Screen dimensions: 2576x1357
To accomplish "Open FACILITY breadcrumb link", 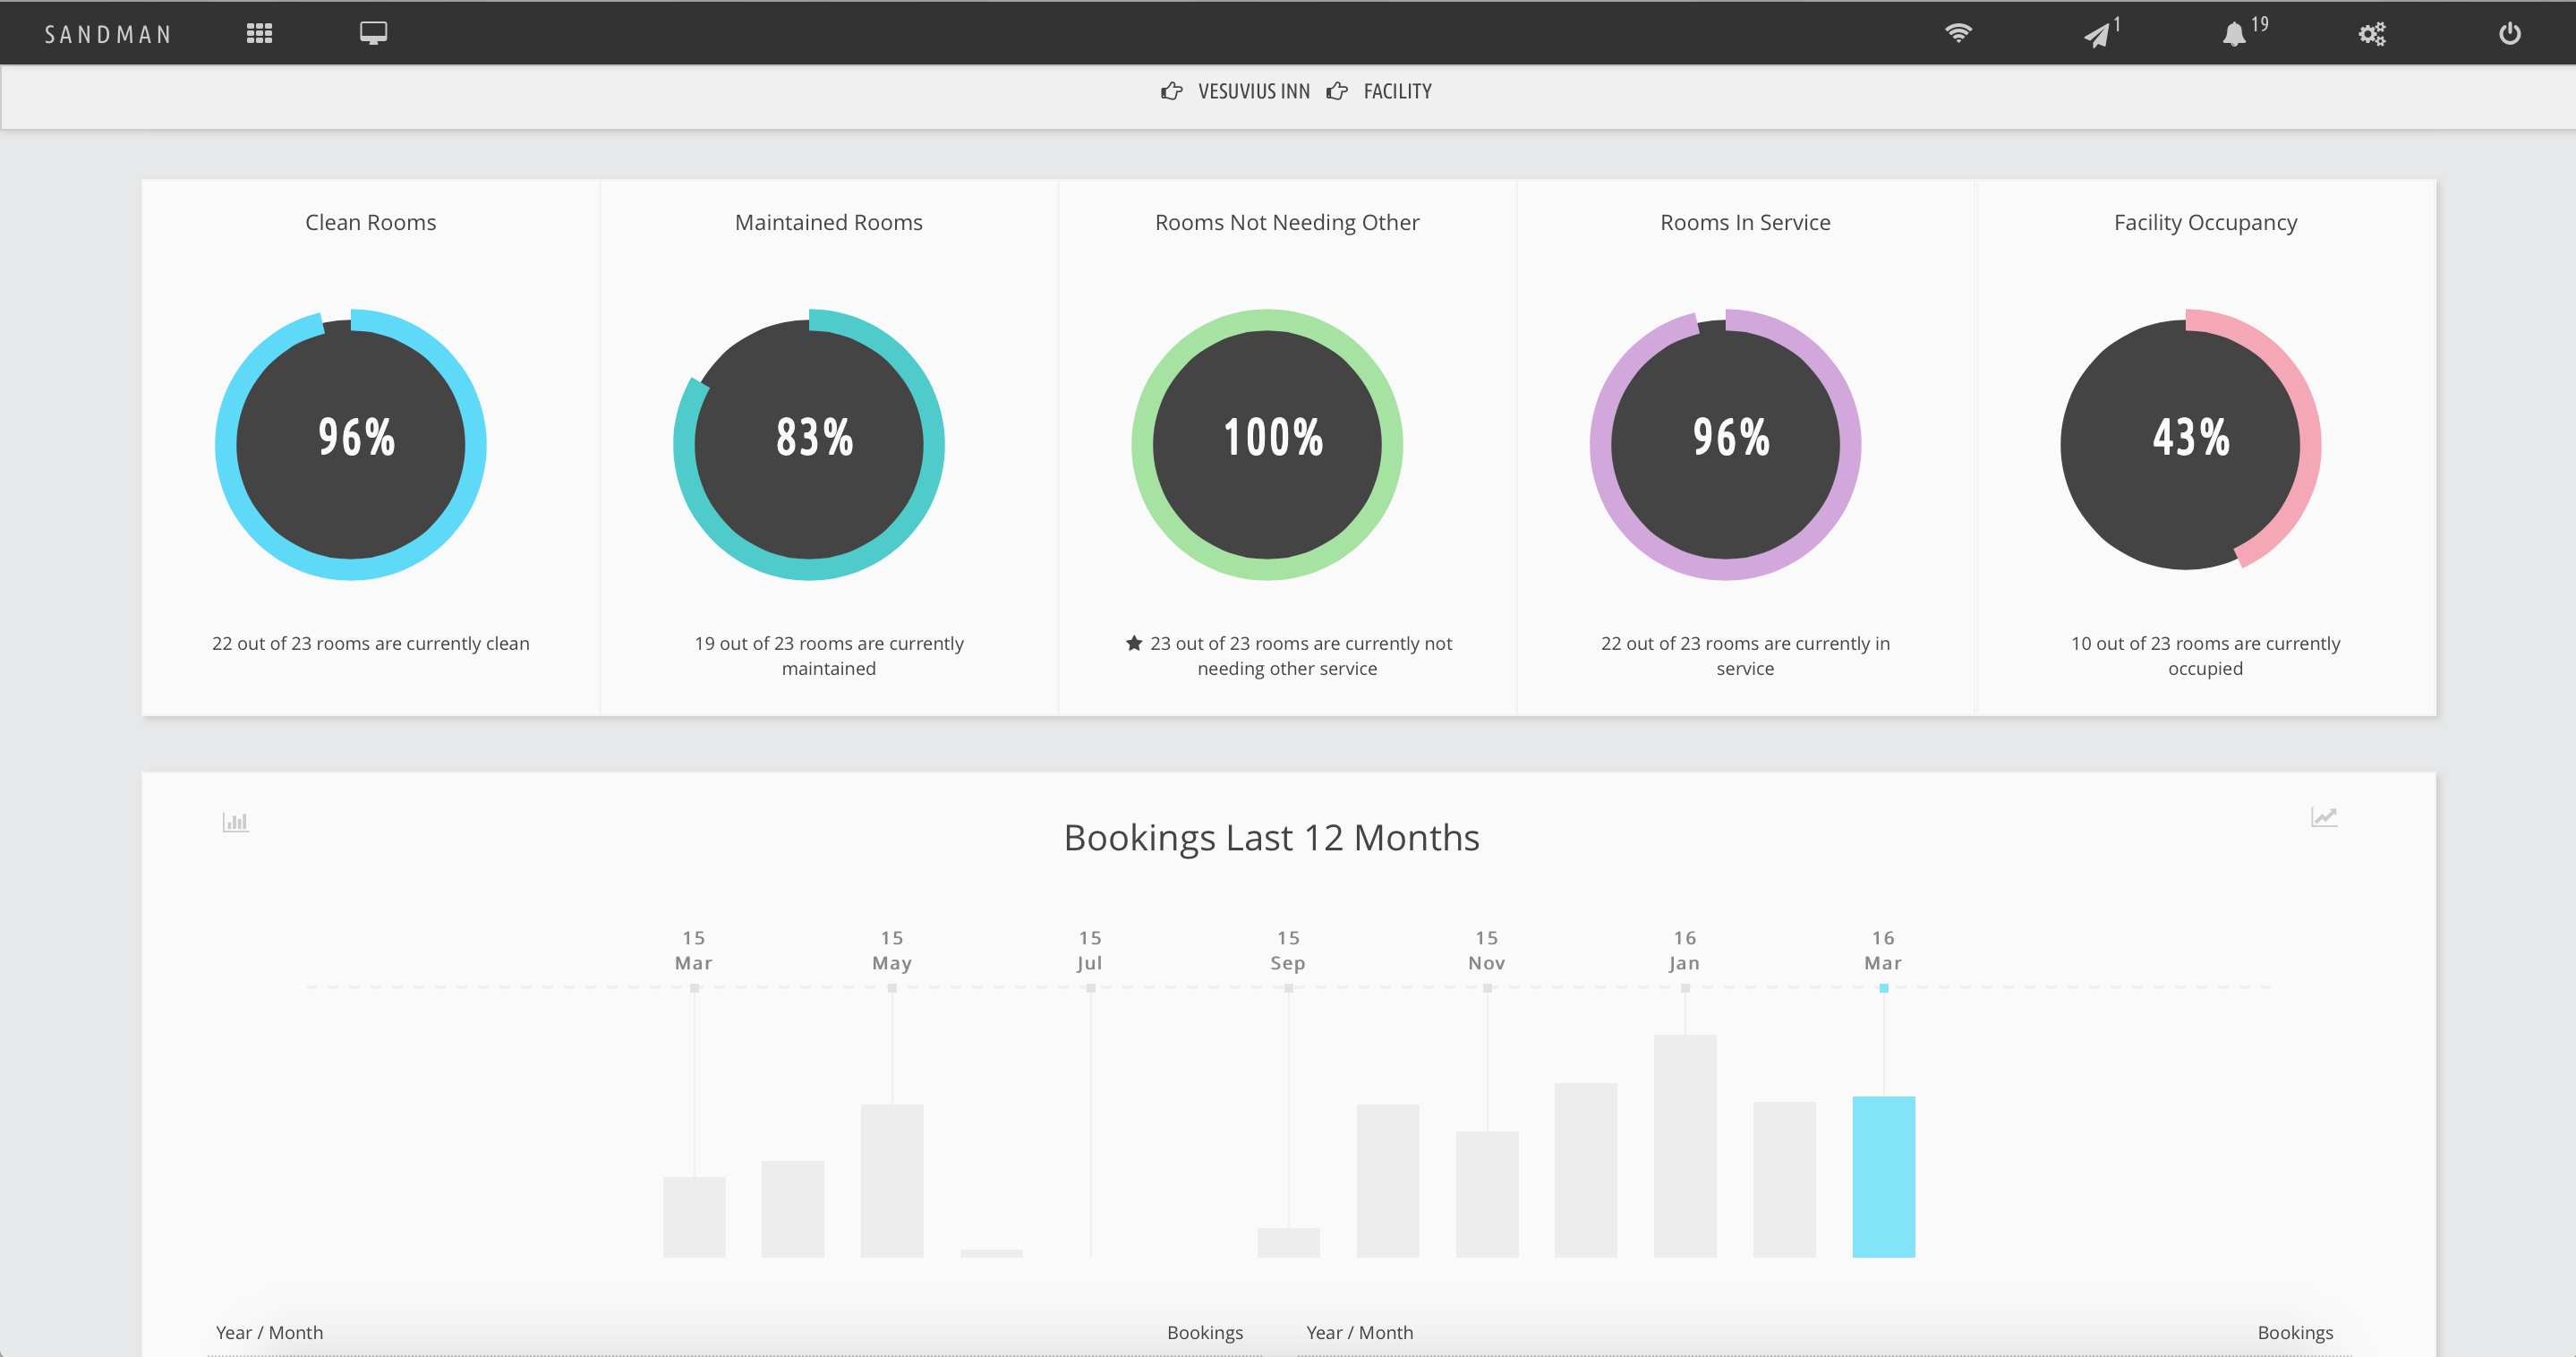I will [1398, 92].
